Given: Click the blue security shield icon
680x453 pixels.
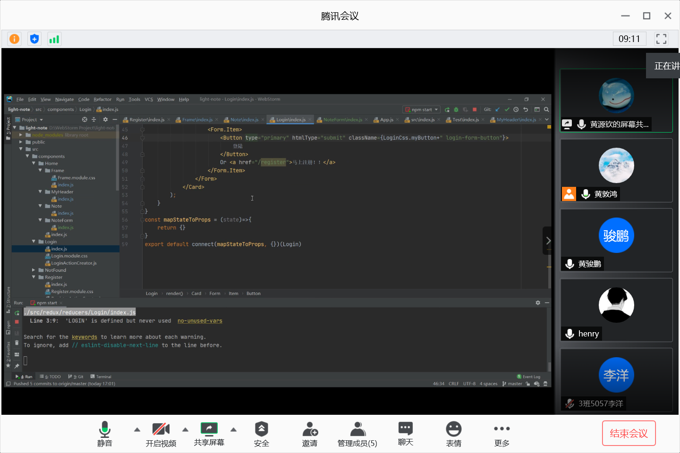Looking at the screenshot, I should coord(34,39).
